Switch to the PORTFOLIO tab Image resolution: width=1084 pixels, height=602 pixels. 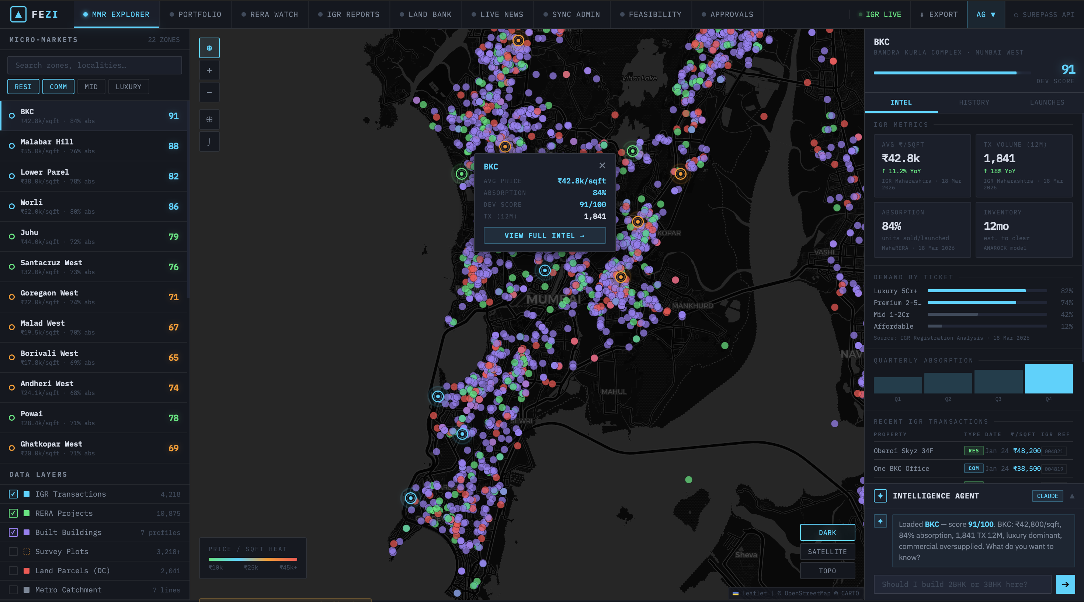coord(195,14)
